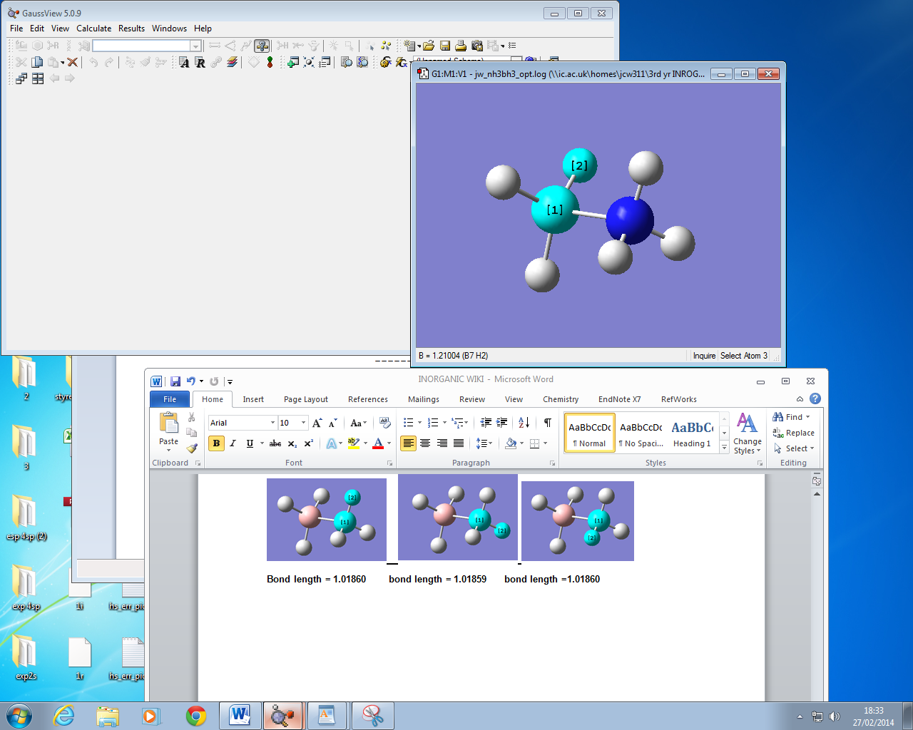Click the Delete (red X) icon in GaussView
The width and height of the screenshot is (913, 730).
(x=72, y=62)
